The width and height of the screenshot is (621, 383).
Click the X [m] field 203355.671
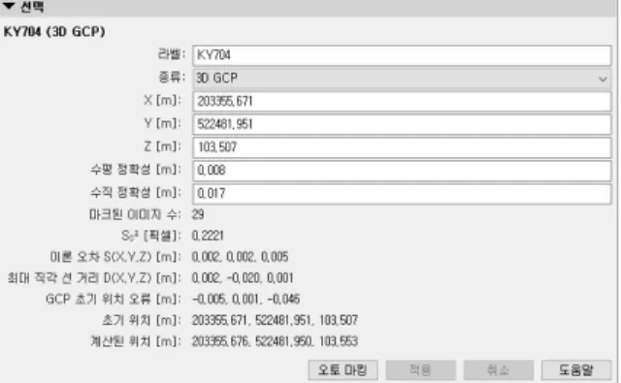(402, 101)
